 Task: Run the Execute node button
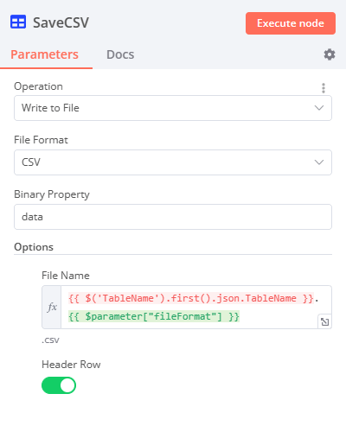[x=291, y=23]
